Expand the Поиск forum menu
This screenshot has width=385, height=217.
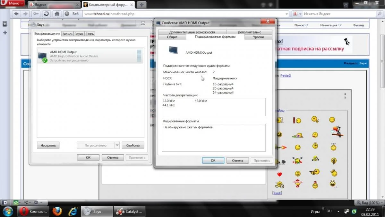(x=301, y=25)
